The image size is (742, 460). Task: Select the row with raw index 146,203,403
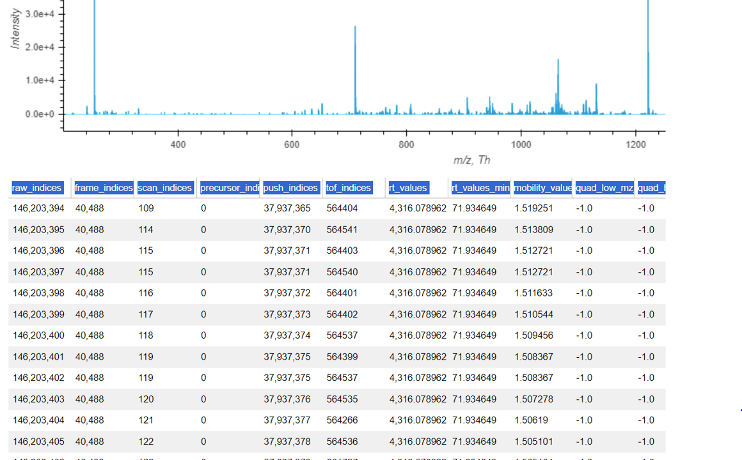(38, 399)
